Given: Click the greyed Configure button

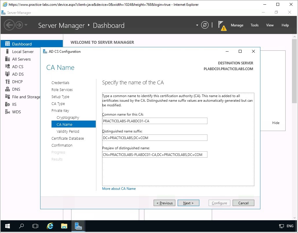Looking at the screenshot, I should pos(219,203).
